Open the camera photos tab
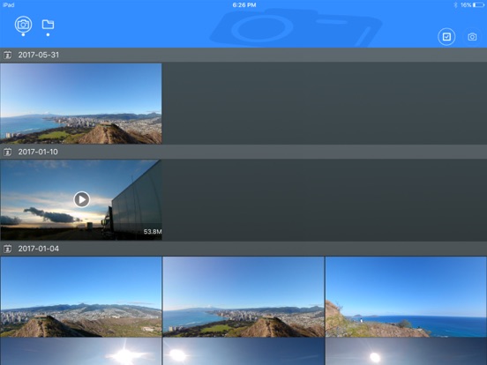487x365 pixels. tap(23, 25)
